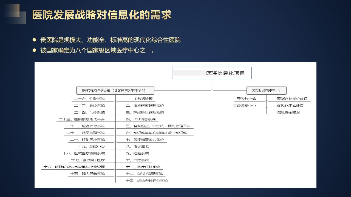Click the '四、ICU信息系统' item
The width and height of the screenshot is (351, 197).
(x=141, y=119)
